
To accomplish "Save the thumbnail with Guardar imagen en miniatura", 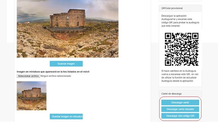I will [66, 116].
